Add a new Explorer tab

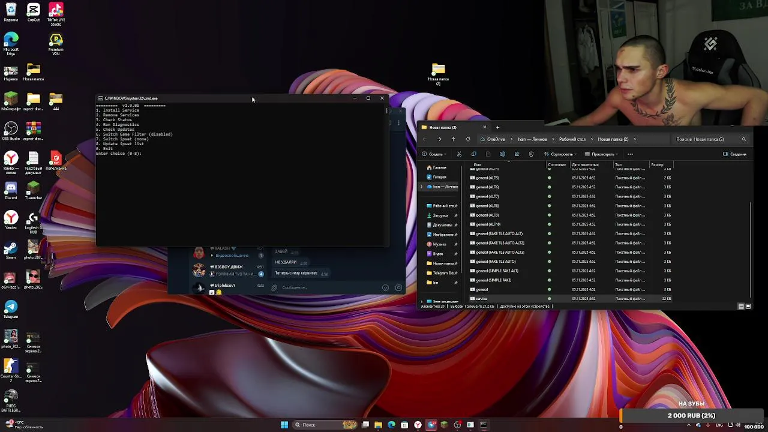coord(497,127)
